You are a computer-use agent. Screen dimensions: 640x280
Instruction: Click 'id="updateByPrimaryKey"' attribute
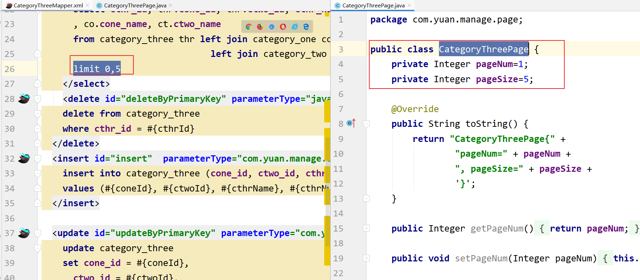[x=155, y=233]
